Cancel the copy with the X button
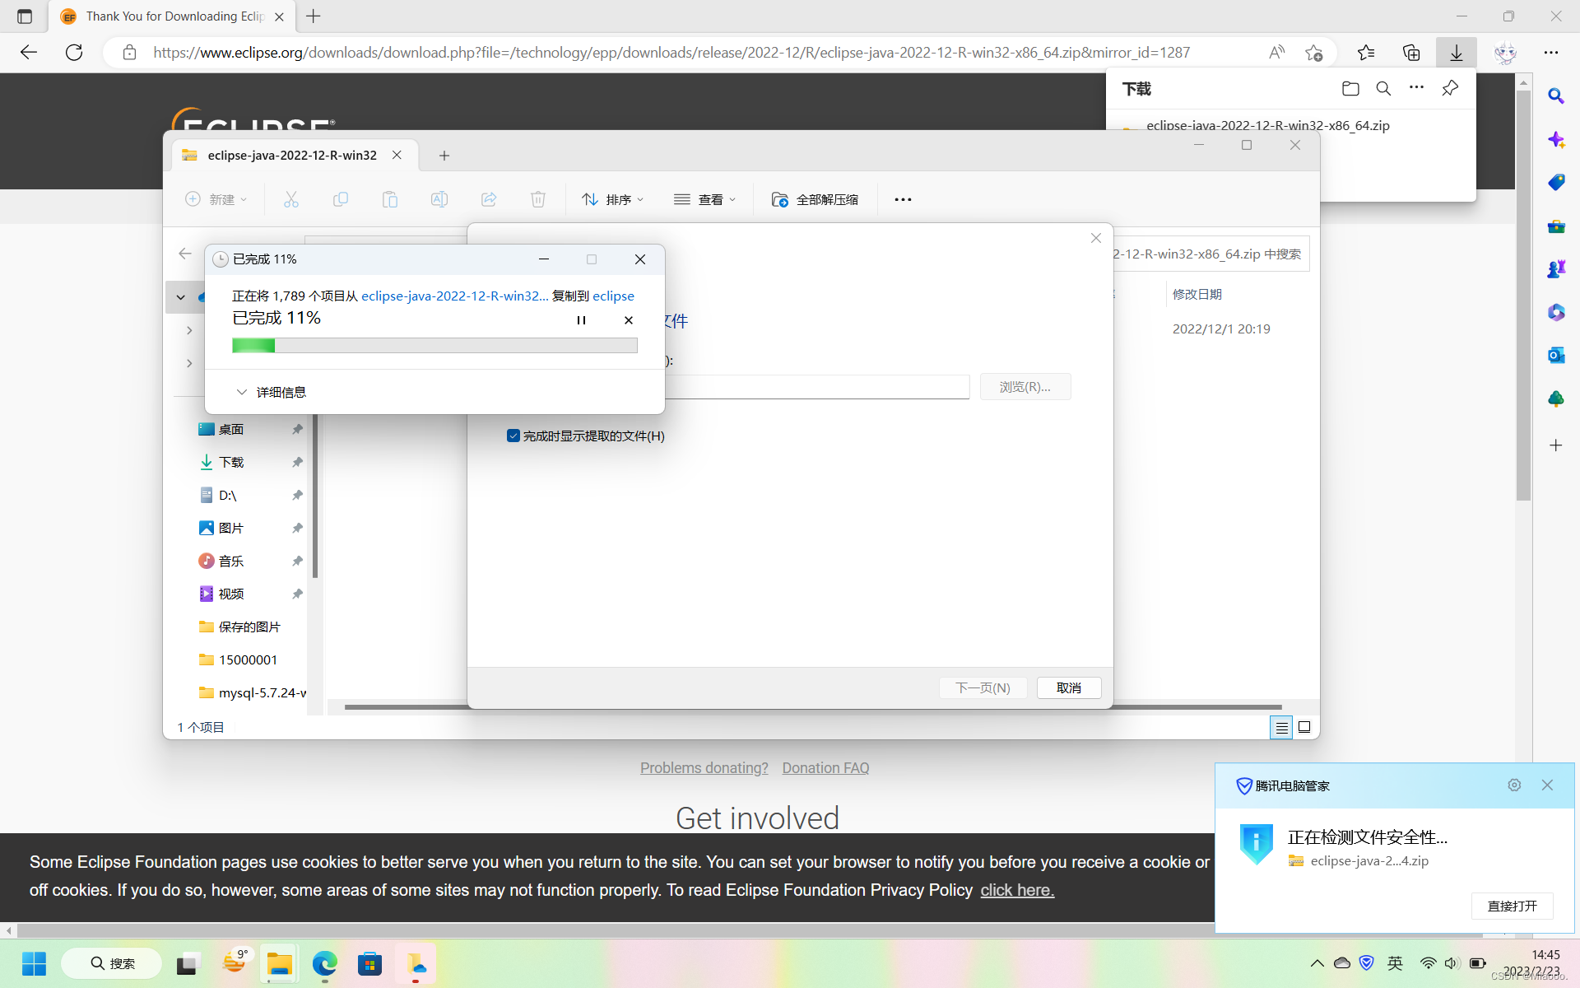This screenshot has height=988, width=1580. coord(629,320)
